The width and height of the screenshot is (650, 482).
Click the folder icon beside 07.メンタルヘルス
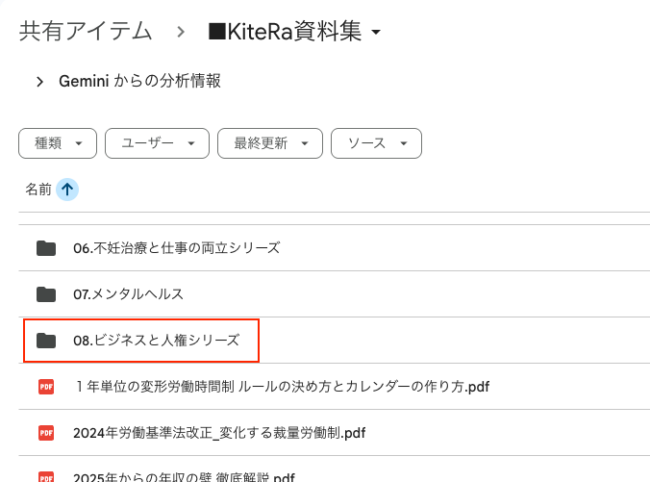[x=46, y=294]
